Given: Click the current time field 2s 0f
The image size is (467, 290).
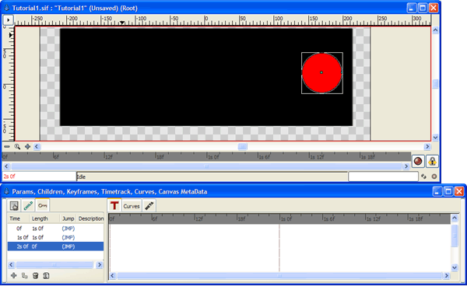Looking at the screenshot, I should point(39,176).
